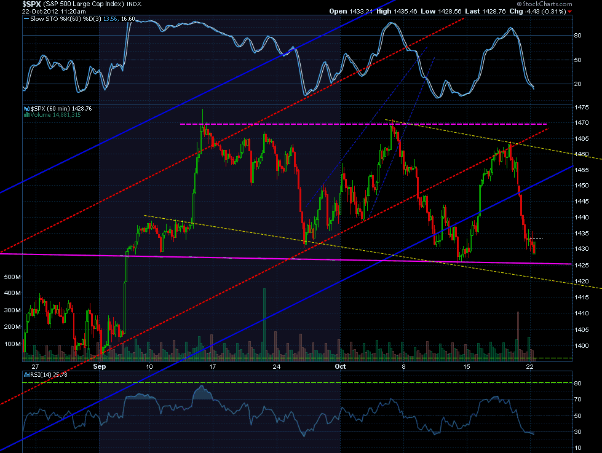
Task: Click the 16.60 stochastic %D reading
Action: (128, 19)
